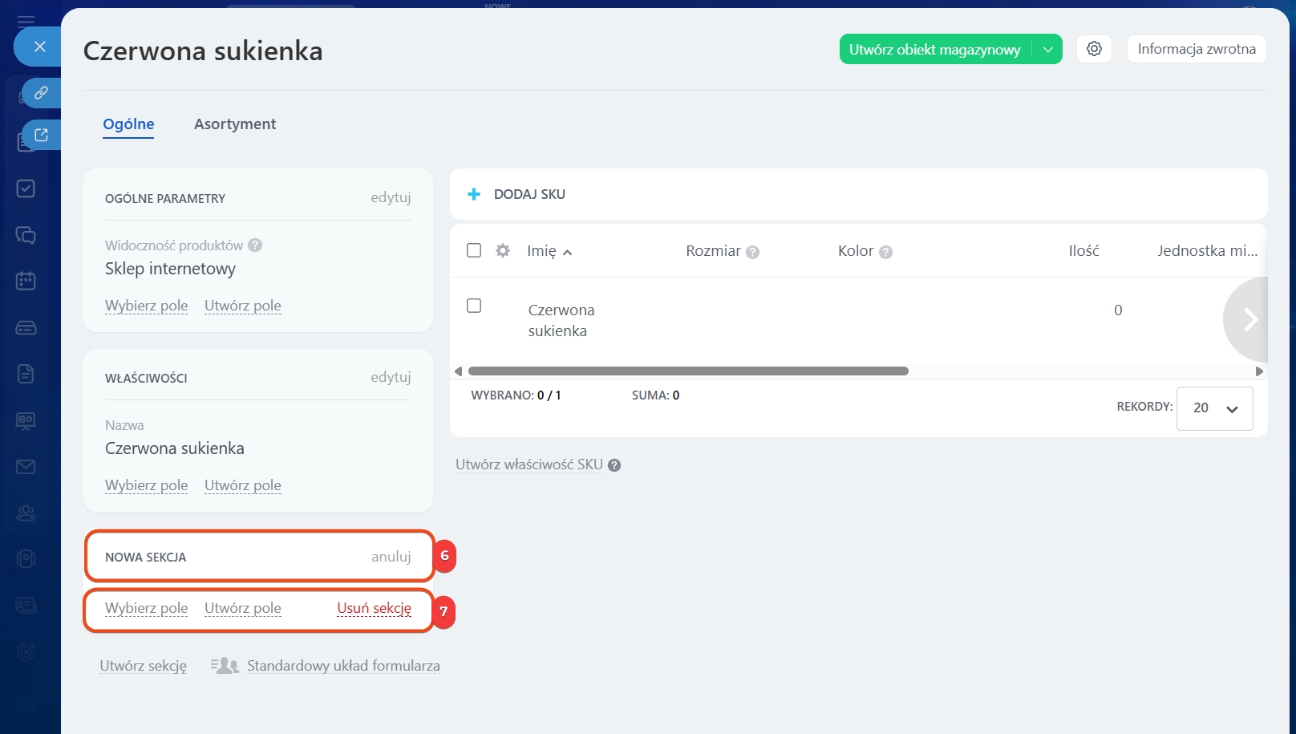This screenshot has width=1296, height=734.
Task: Click the plus icon for DODAJ SKU
Action: click(474, 194)
